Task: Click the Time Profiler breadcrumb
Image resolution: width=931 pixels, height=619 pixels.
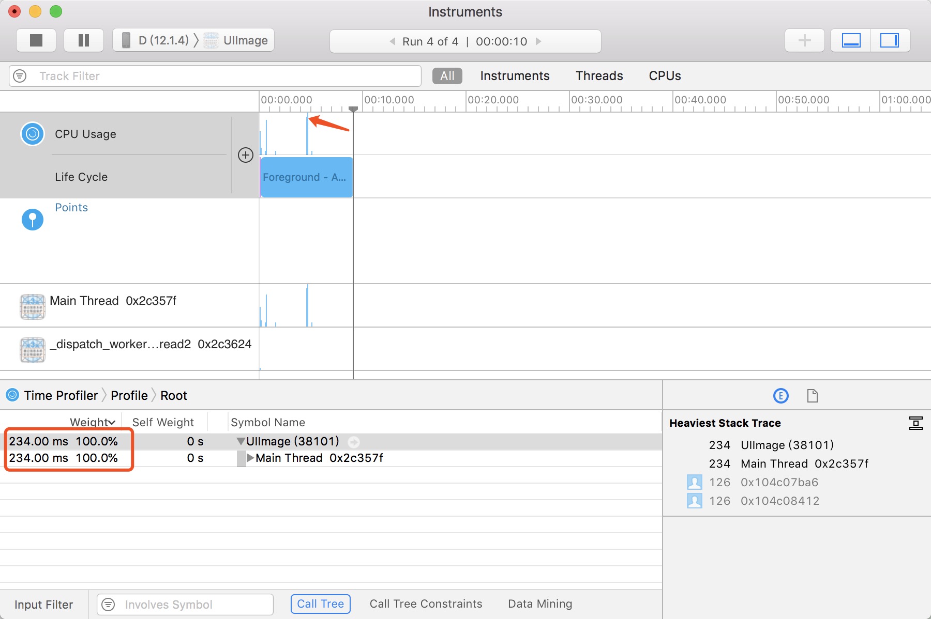Action: point(61,395)
